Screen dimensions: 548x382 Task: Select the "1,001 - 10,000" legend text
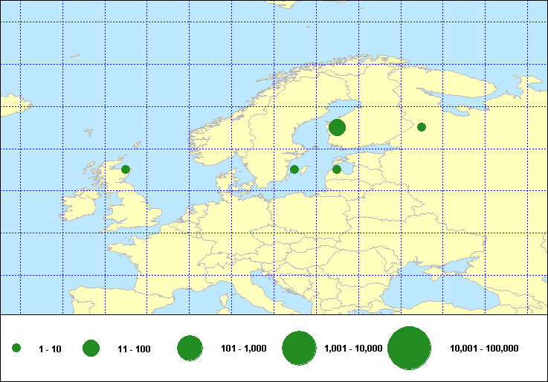(353, 349)
